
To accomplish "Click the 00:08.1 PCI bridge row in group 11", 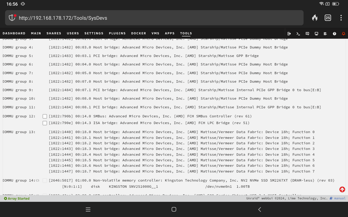I will click(185, 107).
